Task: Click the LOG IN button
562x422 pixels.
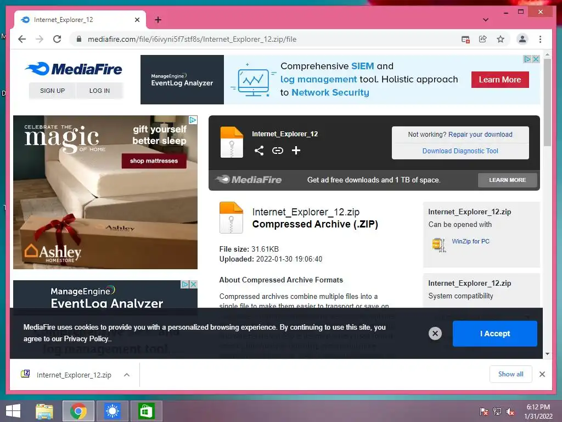Action: [100, 91]
